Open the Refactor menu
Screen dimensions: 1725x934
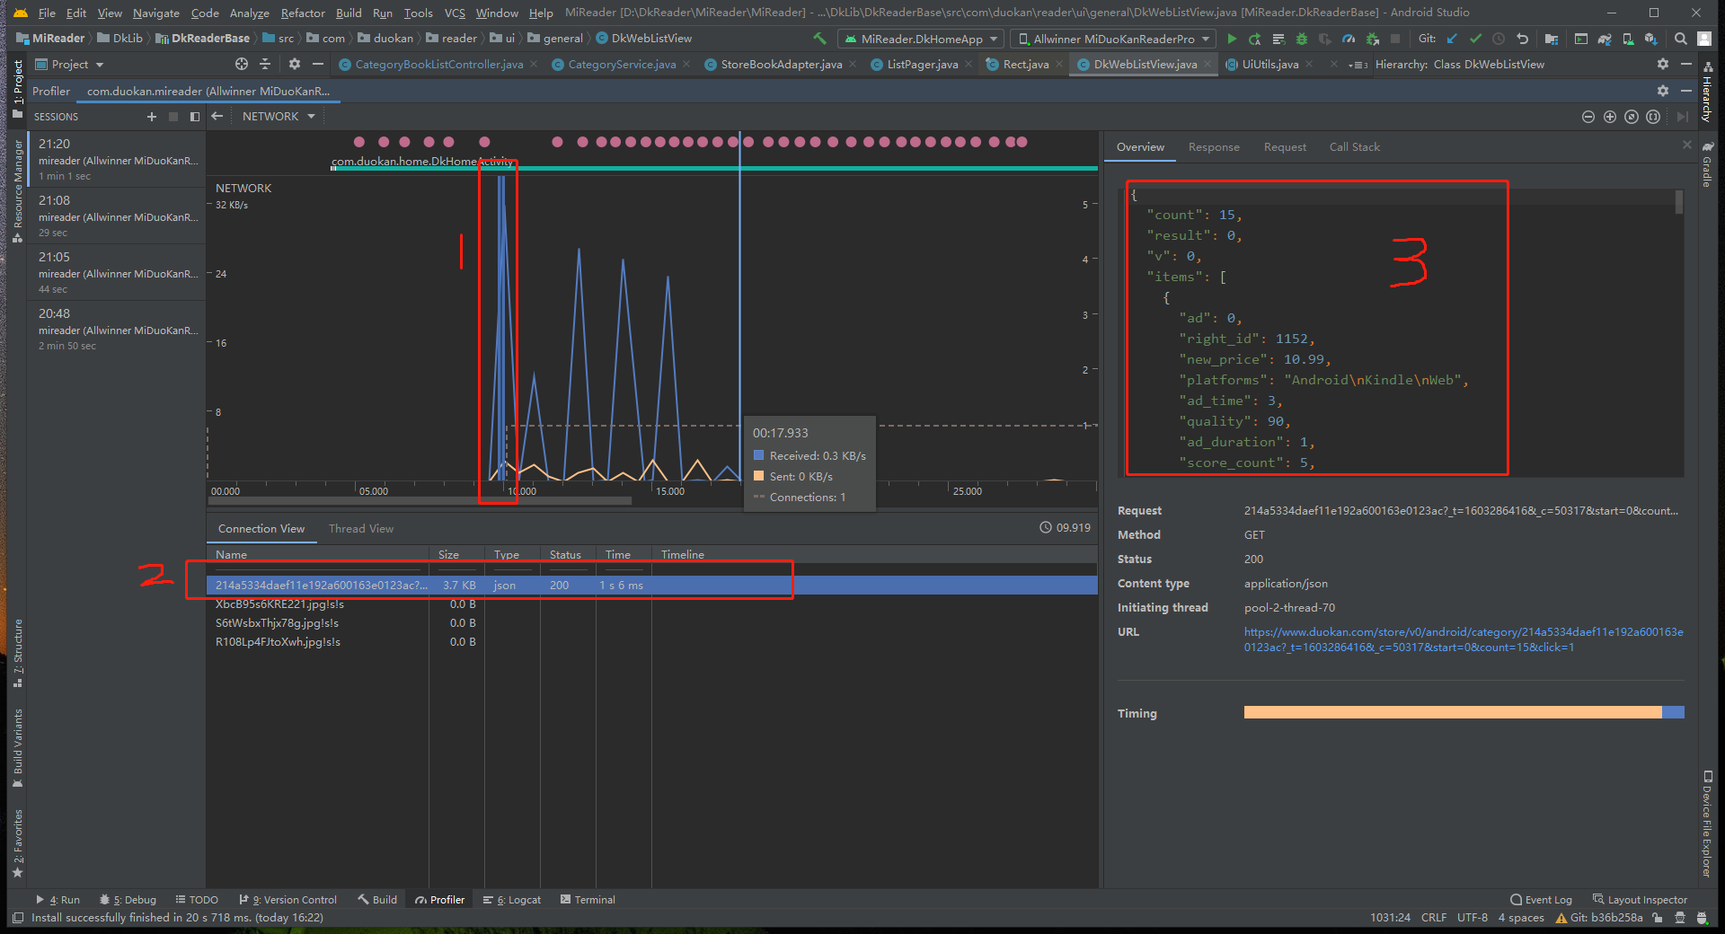(303, 13)
